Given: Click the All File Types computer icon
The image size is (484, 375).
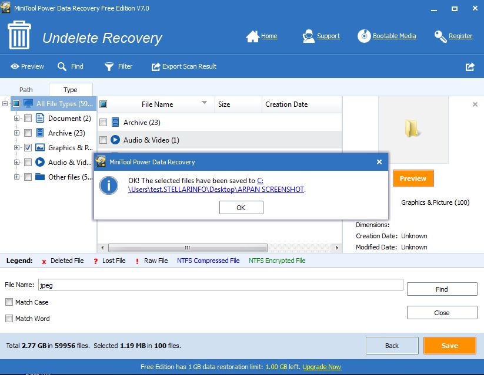Looking at the screenshot, I should tap(28, 103).
